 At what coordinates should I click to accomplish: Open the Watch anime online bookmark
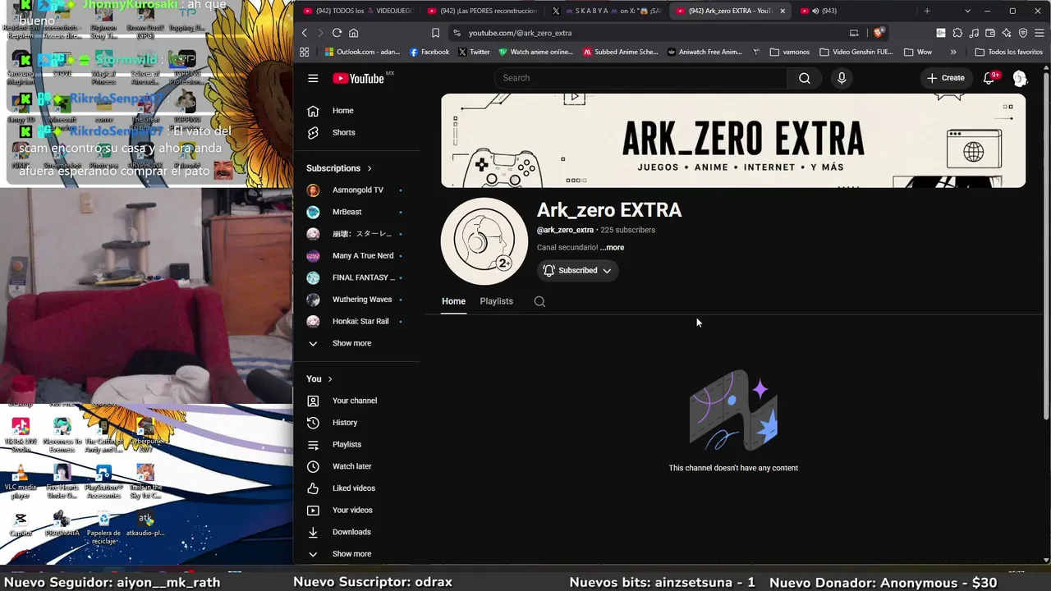click(x=536, y=52)
